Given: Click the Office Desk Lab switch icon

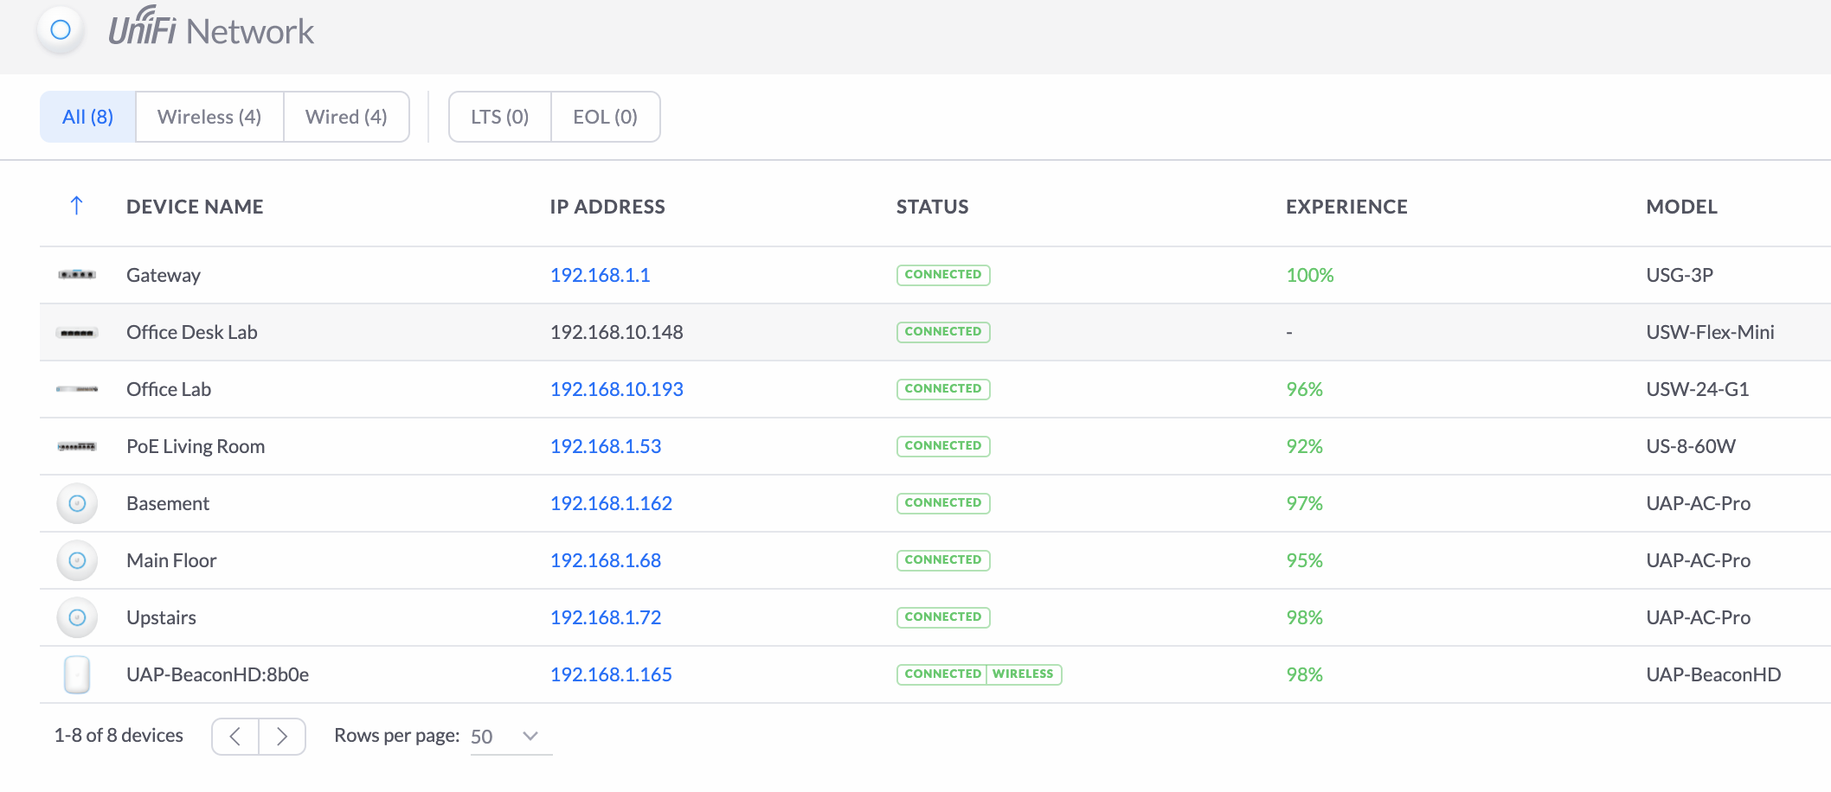Looking at the screenshot, I should coord(77,332).
